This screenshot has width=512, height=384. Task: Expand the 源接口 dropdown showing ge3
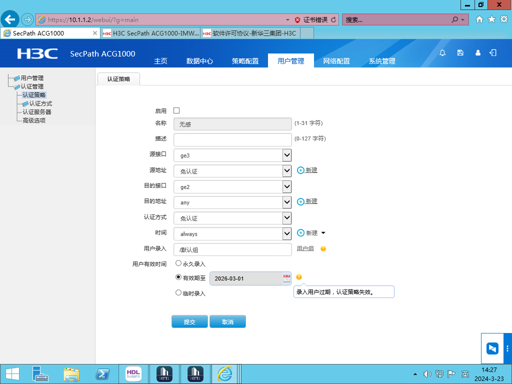tap(286, 155)
